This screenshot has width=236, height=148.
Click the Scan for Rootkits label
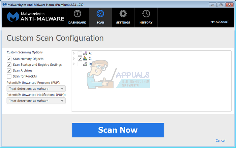[x=25, y=77]
